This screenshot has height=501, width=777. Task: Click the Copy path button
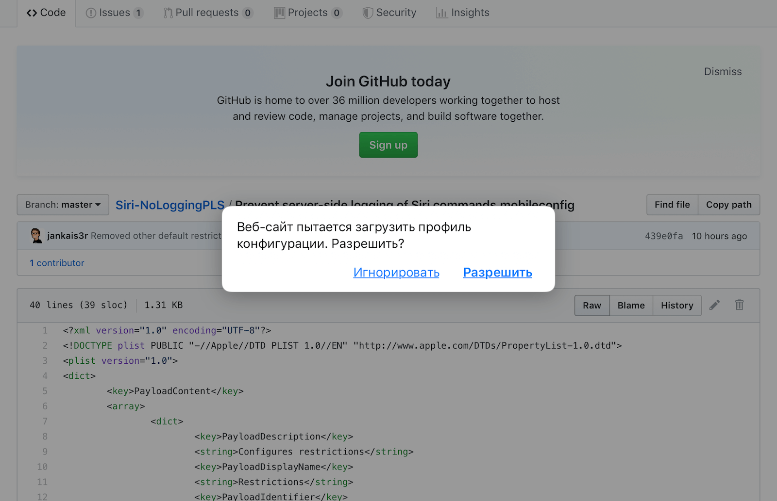[729, 205]
